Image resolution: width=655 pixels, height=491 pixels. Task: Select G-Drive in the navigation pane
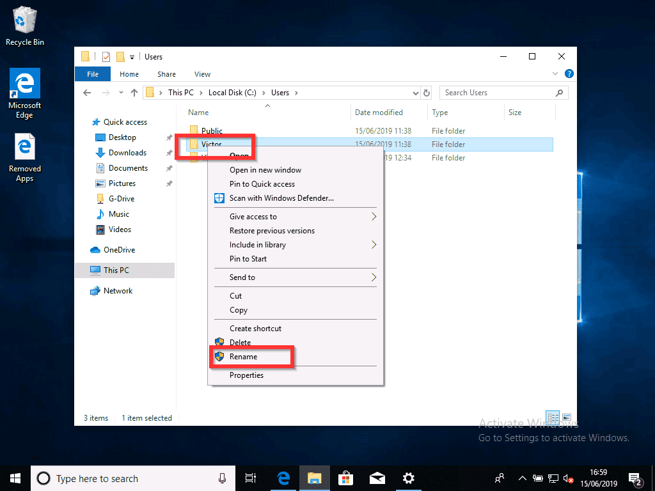coord(121,199)
